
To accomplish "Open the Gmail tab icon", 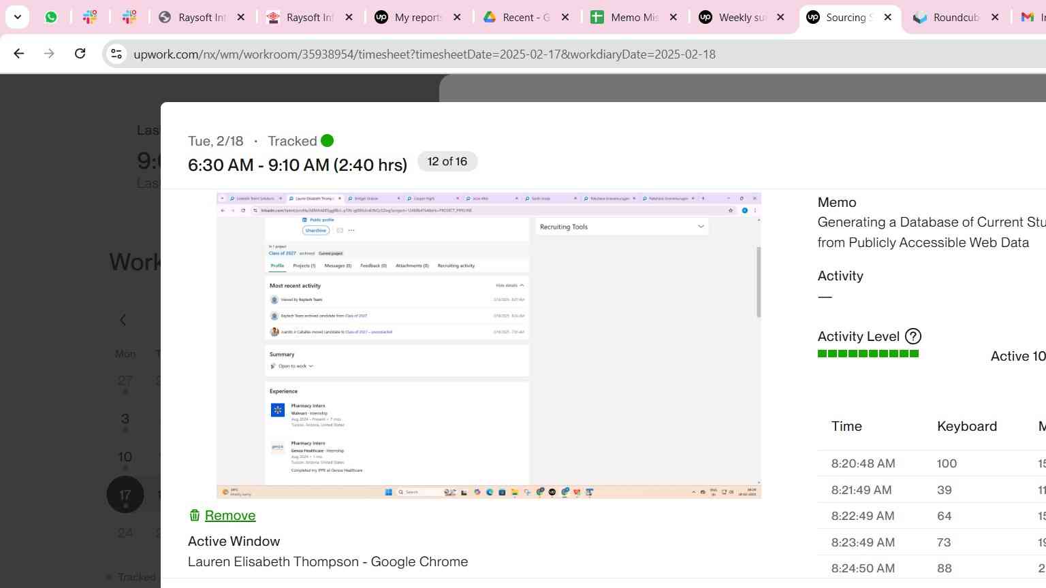I will 1028,17.
